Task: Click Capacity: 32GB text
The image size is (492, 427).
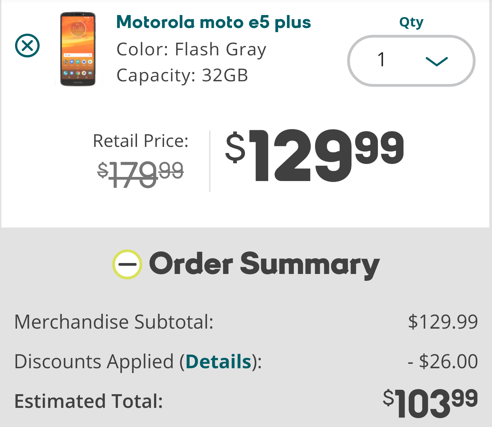Action: coord(182,75)
